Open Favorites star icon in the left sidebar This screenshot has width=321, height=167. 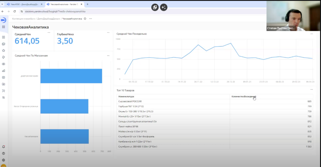click(3, 50)
